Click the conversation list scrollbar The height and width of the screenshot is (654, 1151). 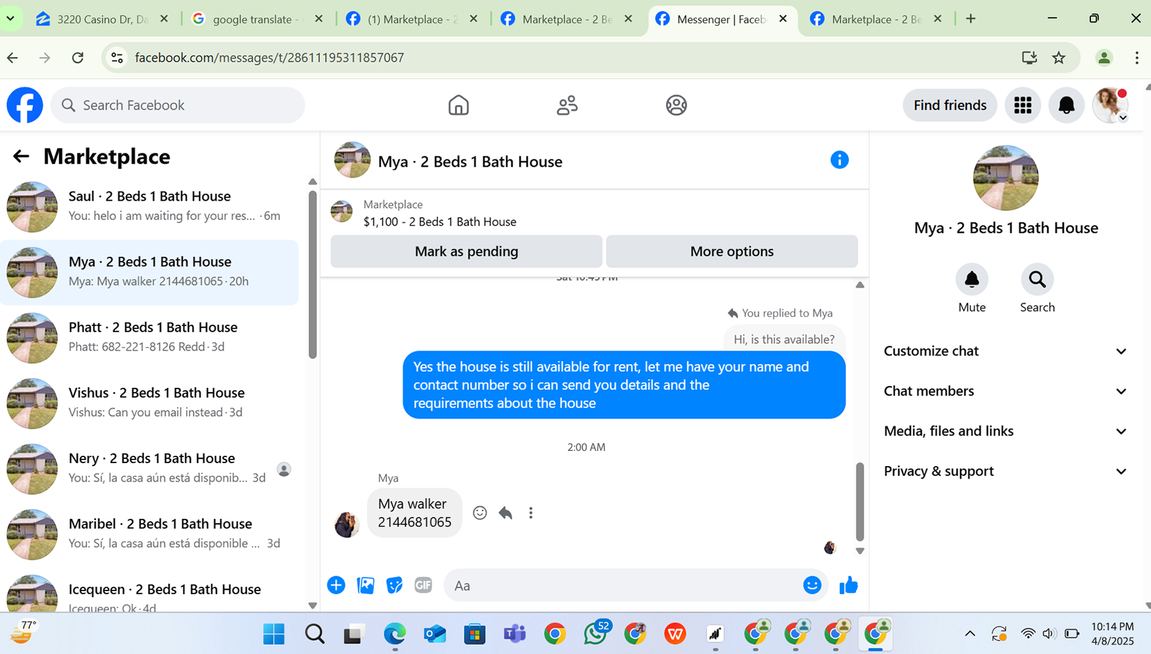coord(312,275)
